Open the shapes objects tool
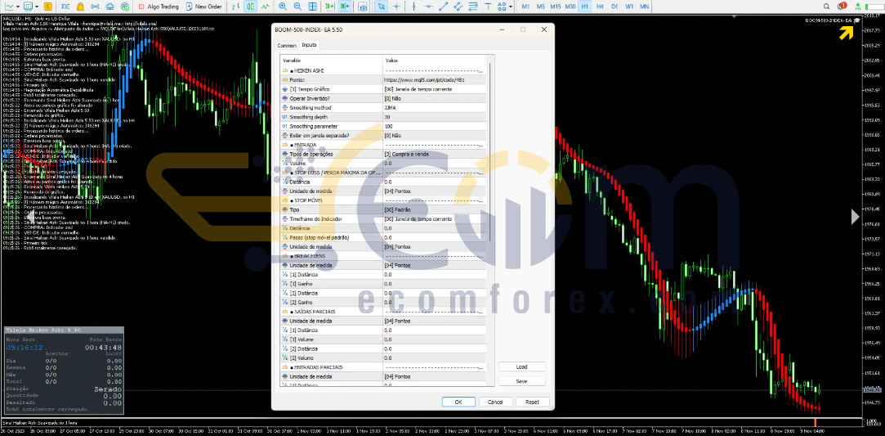885x436 pixels. pyautogui.click(x=502, y=7)
